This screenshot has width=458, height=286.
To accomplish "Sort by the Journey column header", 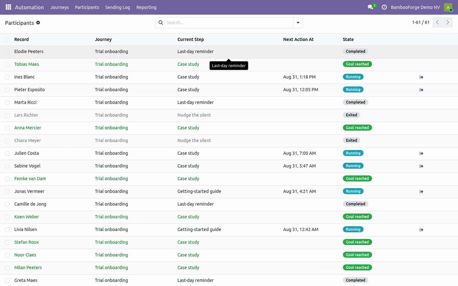I will tap(103, 39).
